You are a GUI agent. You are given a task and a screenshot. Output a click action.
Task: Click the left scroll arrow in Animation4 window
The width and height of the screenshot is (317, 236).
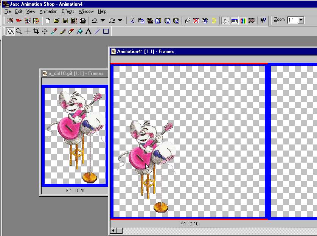click(113, 231)
